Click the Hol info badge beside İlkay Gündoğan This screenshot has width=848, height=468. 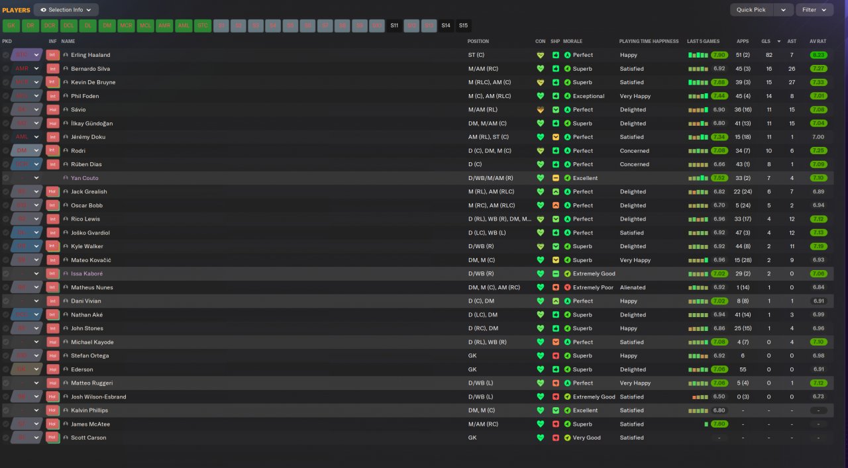[x=52, y=123]
